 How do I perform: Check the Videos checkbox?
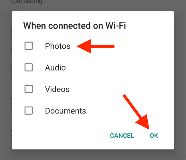[x=29, y=89]
